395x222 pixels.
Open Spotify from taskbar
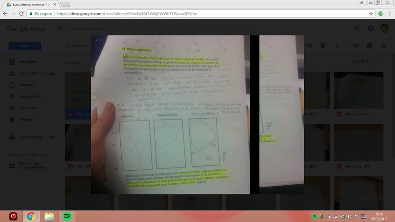click(x=67, y=216)
